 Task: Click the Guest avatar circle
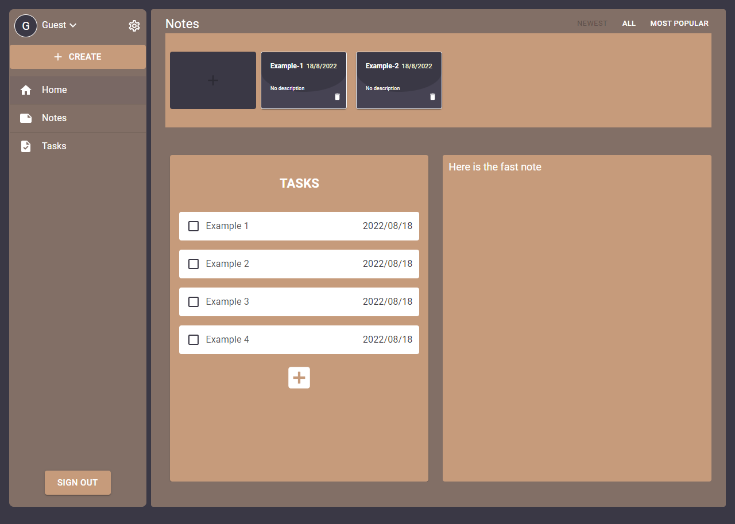(x=25, y=25)
